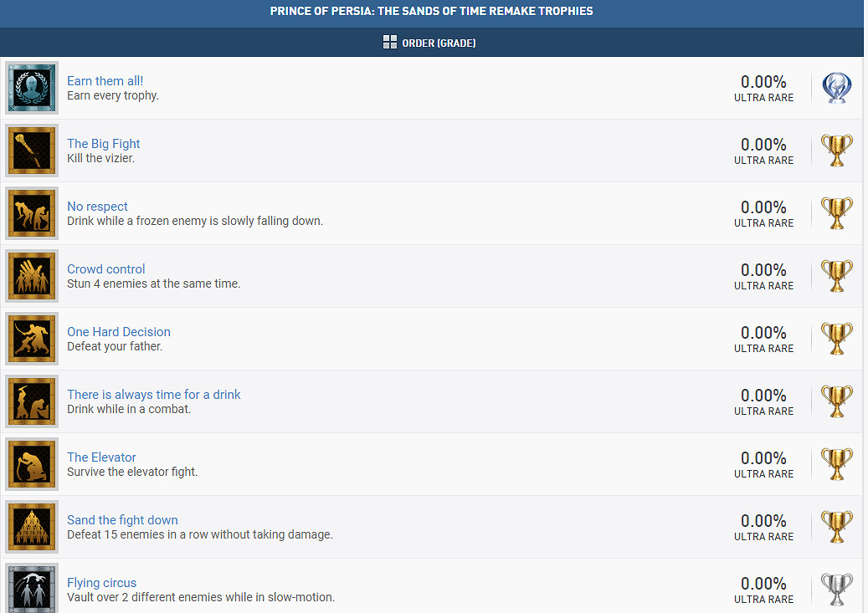The width and height of the screenshot is (868, 613).
Task: Click the gold trophy icon for The Elevator
Action: click(836, 464)
